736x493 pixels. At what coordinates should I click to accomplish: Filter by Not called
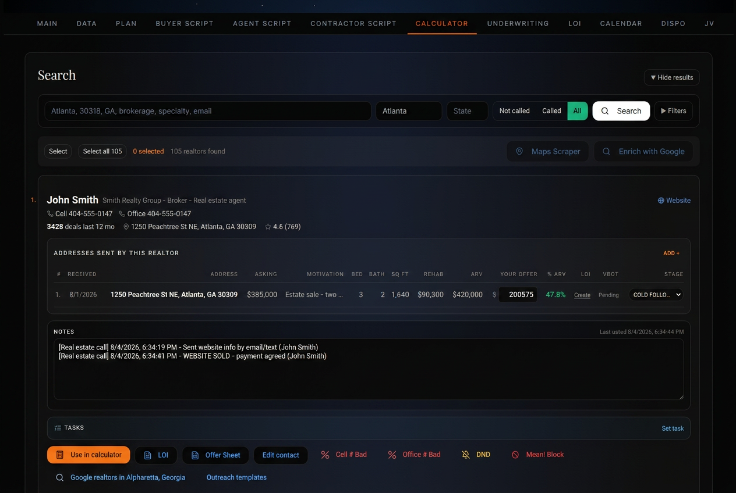(x=515, y=111)
